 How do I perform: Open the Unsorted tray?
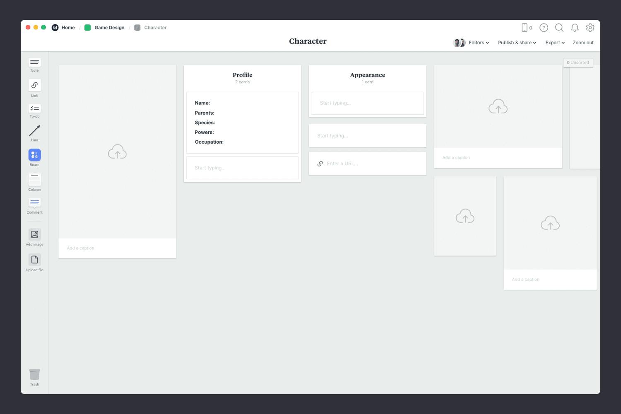[x=578, y=62]
